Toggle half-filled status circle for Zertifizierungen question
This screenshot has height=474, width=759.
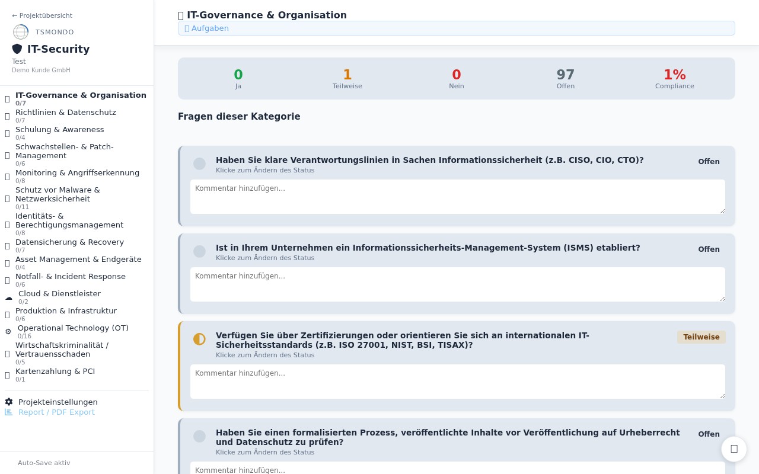tap(199, 339)
